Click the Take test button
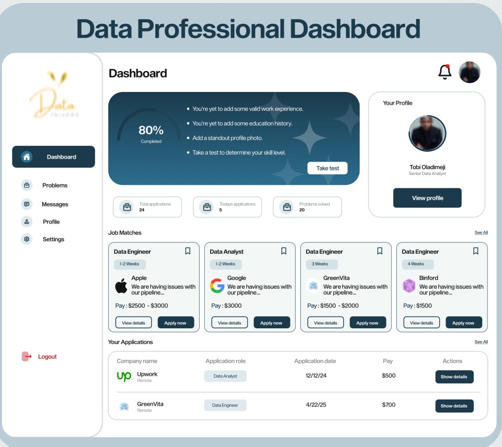 (x=327, y=168)
